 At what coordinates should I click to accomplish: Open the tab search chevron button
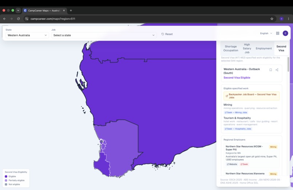[x=18, y=11]
